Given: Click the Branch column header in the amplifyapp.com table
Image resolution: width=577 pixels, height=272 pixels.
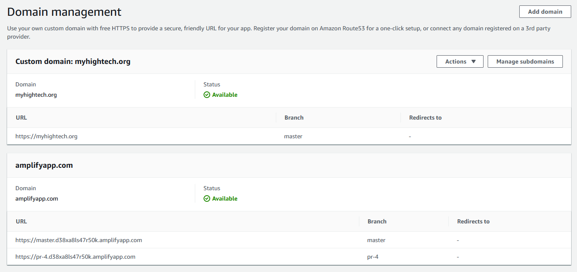Looking at the screenshot, I should coord(377,221).
